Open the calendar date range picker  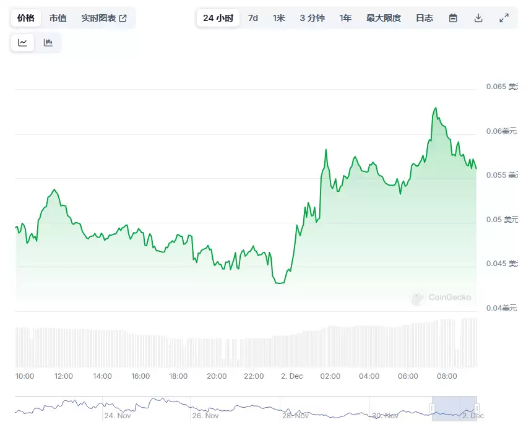point(452,18)
